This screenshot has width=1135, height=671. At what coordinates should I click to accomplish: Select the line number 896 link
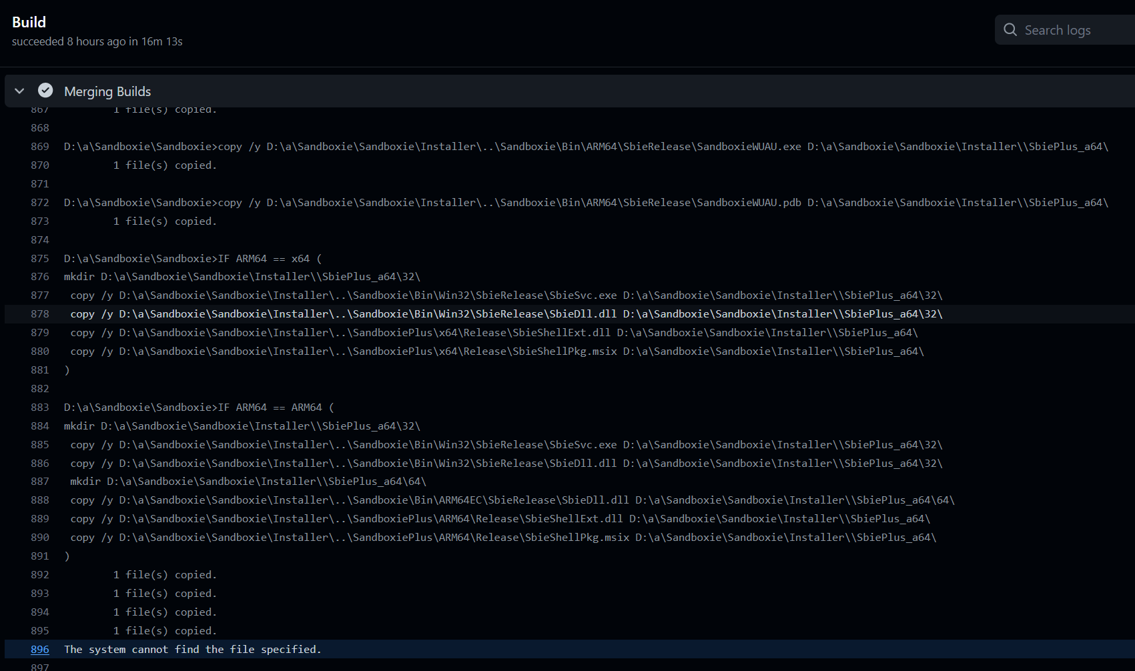coord(39,649)
